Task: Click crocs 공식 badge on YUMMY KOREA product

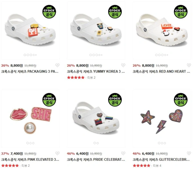Action: 115,12
